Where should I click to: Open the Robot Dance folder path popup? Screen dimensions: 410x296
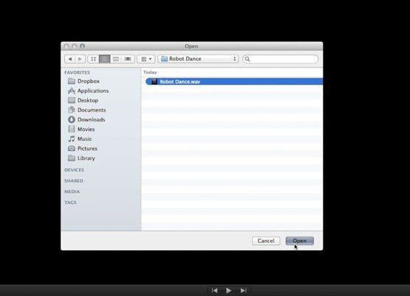click(x=198, y=59)
